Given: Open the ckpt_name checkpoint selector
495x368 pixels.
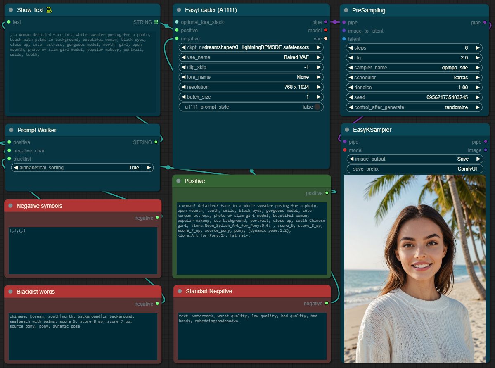Looking at the screenshot, I should (x=251, y=47).
